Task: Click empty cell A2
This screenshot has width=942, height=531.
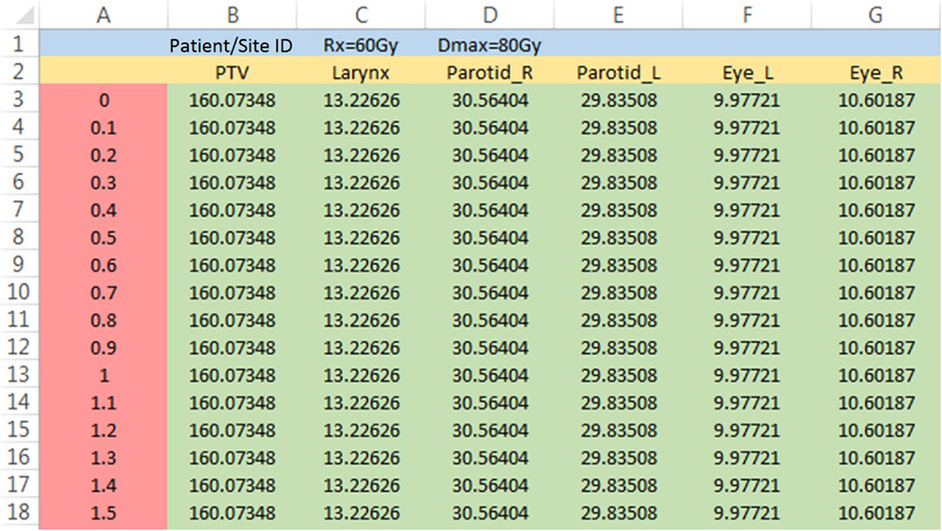Action: (104, 72)
